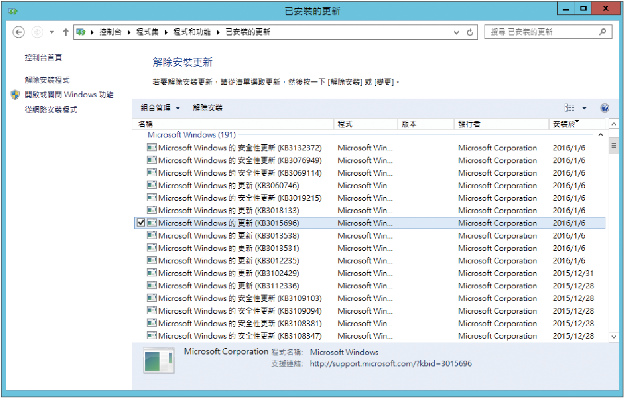Open recent locations dropdown arrow
Screen dimensions: 625x399
(x=52, y=33)
